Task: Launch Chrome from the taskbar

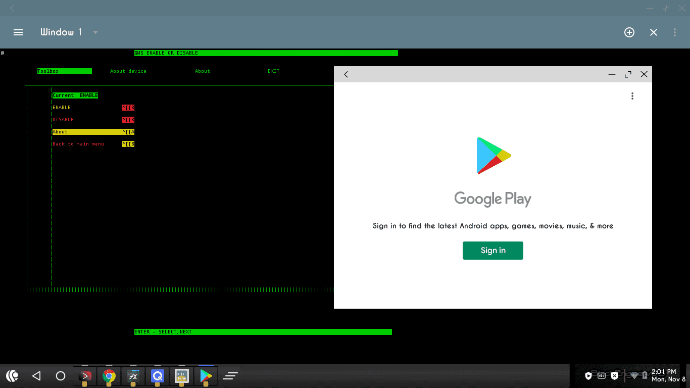Action: [x=109, y=376]
